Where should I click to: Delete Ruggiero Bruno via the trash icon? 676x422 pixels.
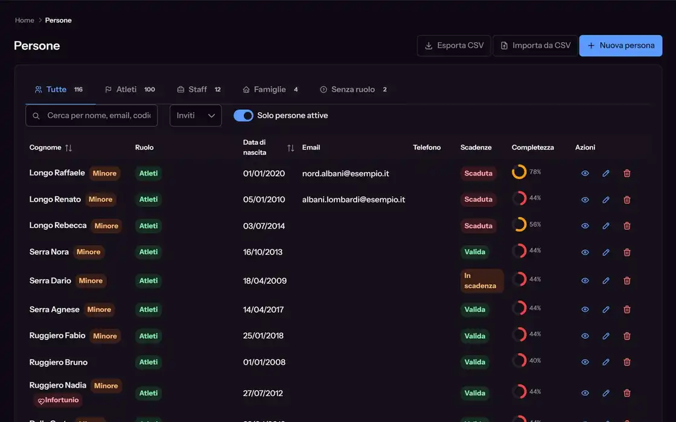click(x=627, y=362)
